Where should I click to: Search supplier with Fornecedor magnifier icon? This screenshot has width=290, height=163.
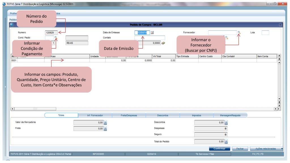pos(239,32)
